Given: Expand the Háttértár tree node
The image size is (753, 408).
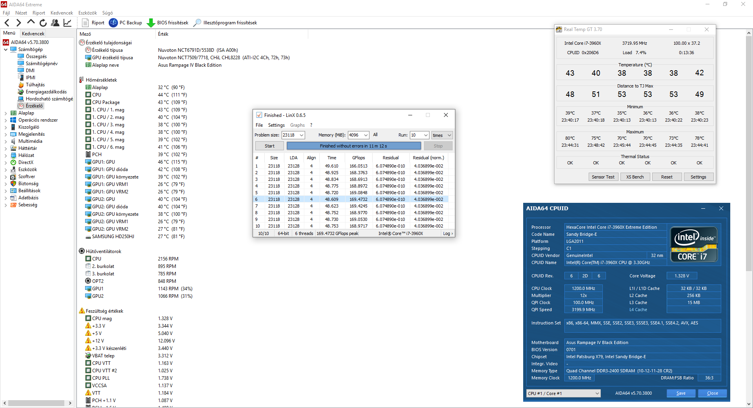Looking at the screenshot, I should [5, 148].
